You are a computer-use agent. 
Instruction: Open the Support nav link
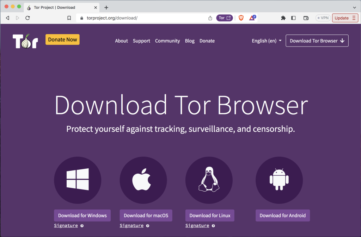(x=141, y=41)
